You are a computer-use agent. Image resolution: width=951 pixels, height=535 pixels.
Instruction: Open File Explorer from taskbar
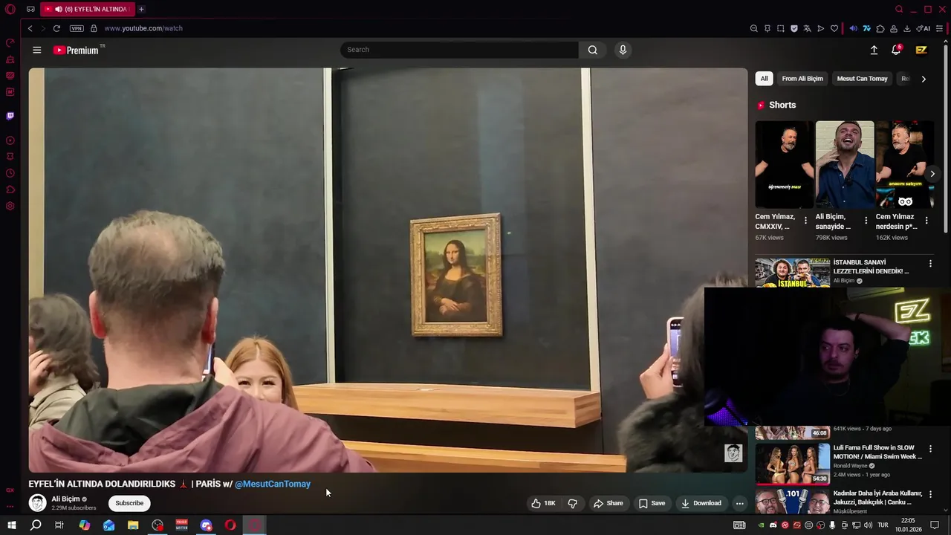pos(133,525)
